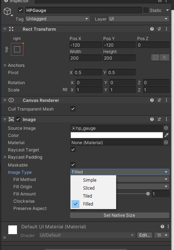Expand the Raycast Padding foldout

(x=5, y=157)
